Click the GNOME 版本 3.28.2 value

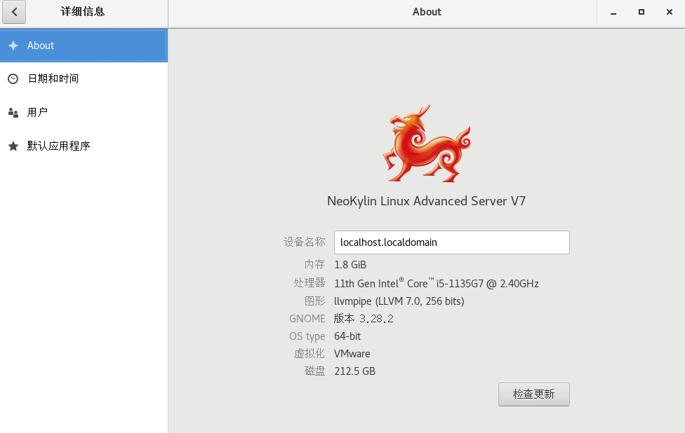[364, 319]
